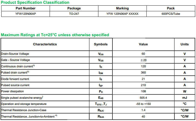Click the Diode forward current label

pyautogui.click(x=15, y=79)
